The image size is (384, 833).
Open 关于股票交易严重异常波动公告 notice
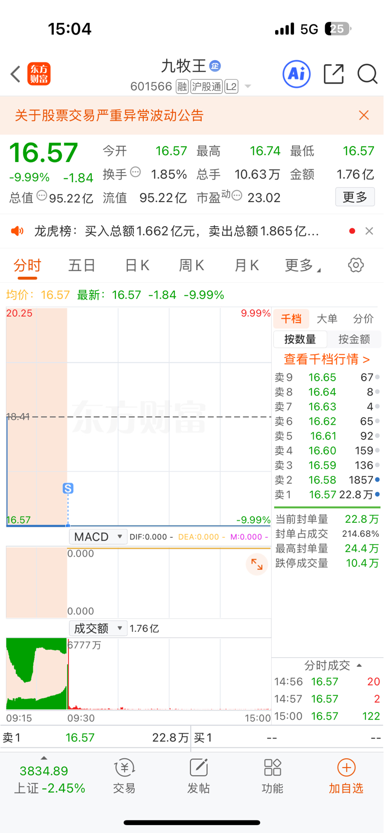(x=109, y=116)
